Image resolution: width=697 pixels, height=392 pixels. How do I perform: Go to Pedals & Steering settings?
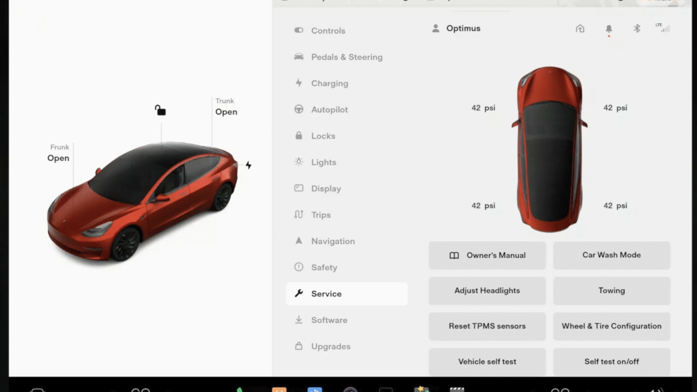coord(346,57)
